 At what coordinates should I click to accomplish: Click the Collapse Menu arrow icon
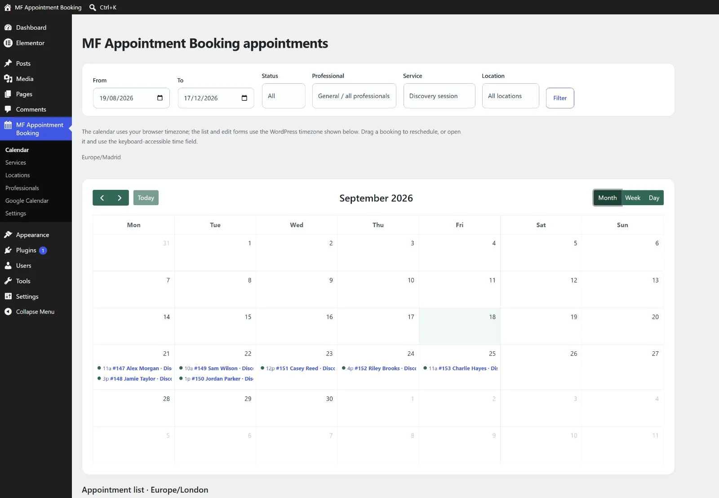coord(8,311)
